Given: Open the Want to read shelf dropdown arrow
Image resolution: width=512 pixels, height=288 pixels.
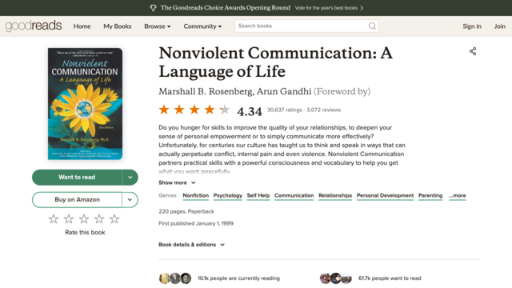Looking at the screenshot, I should coord(130,178).
